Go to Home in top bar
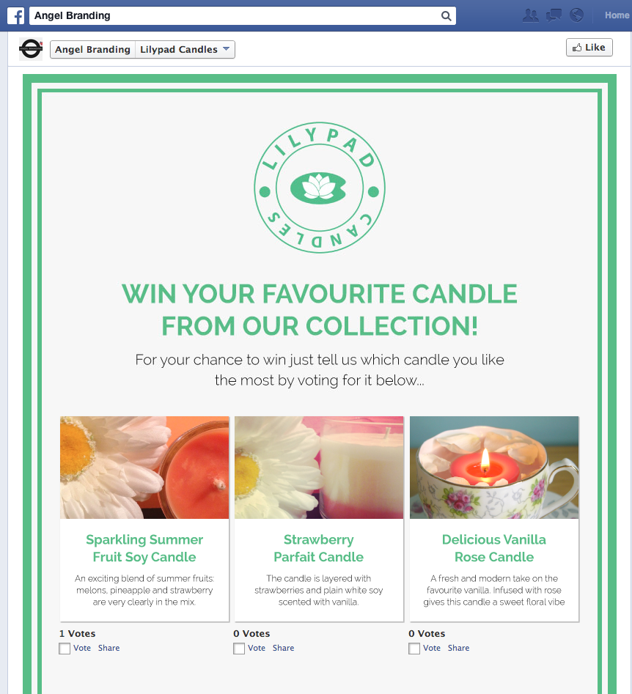632x694 pixels. coord(617,15)
